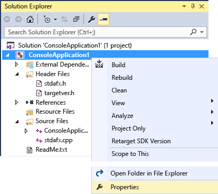
Task: Open the Pending Changes Filter dropdown arrow
Action: pos(55,19)
